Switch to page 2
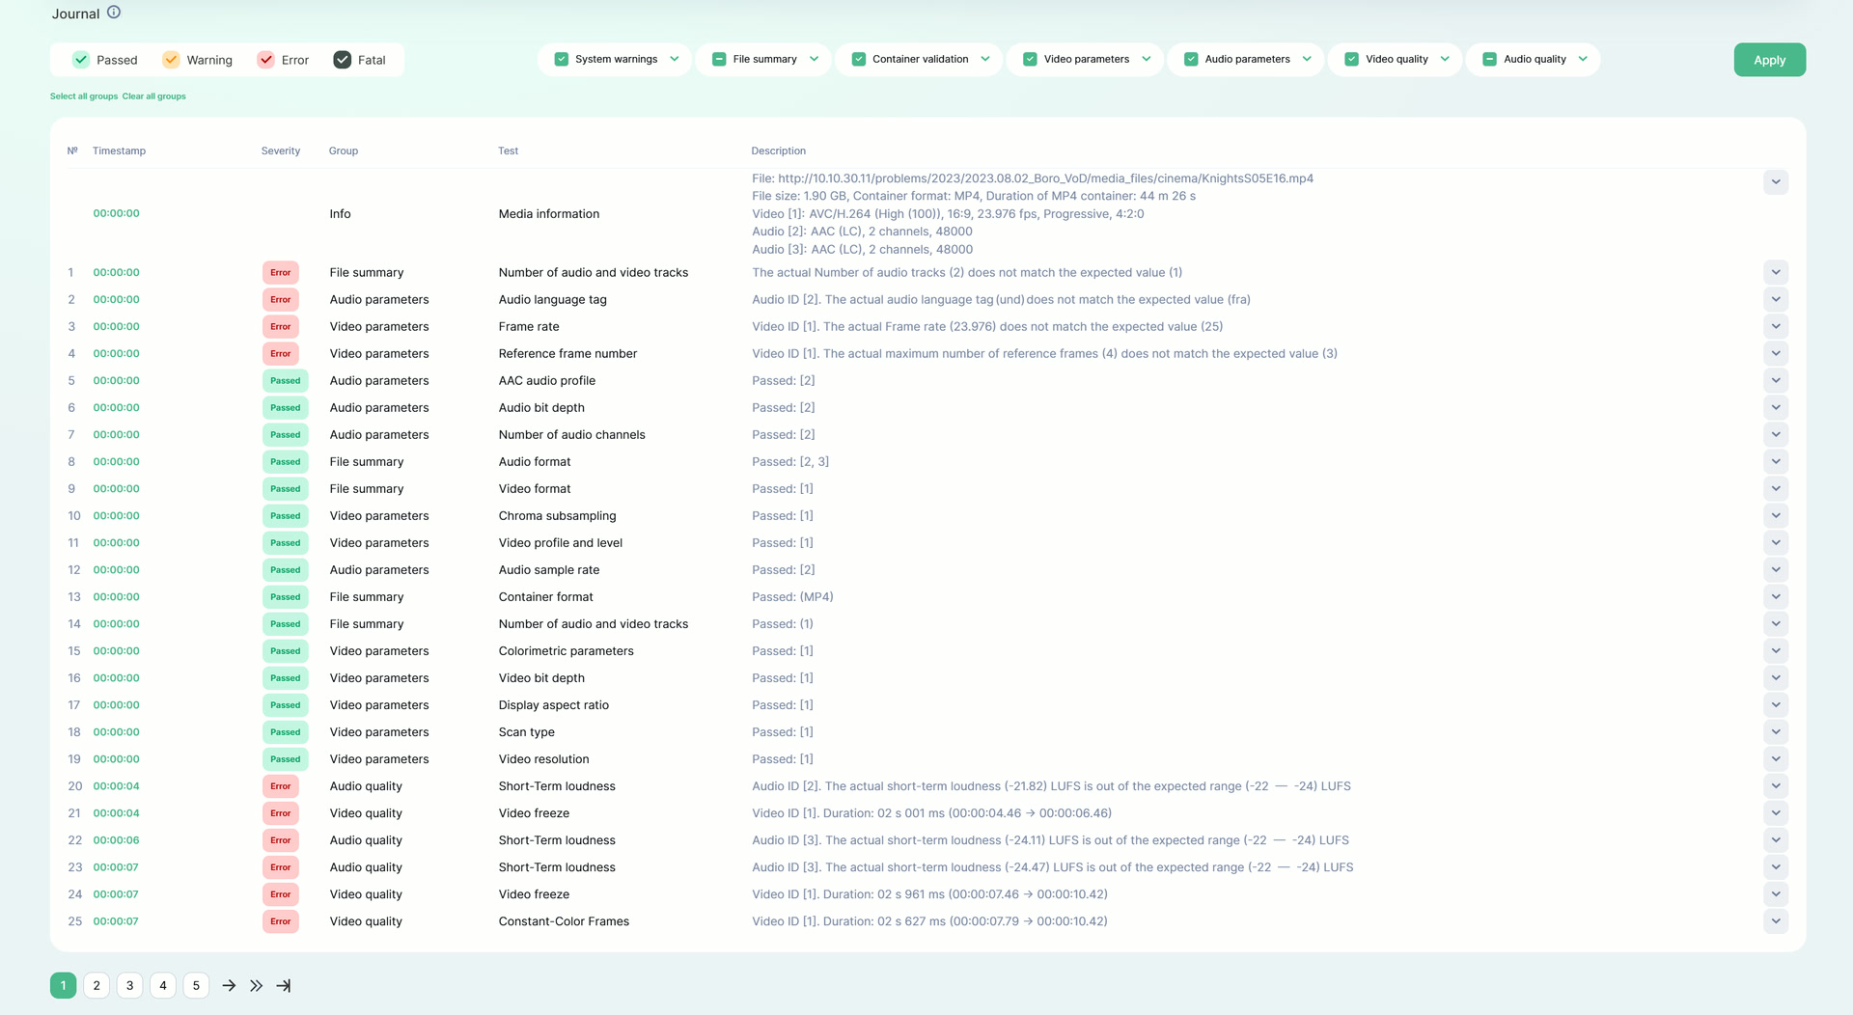Screen dimensions: 1853x1015 pyautogui.click(x=97, y=985)
